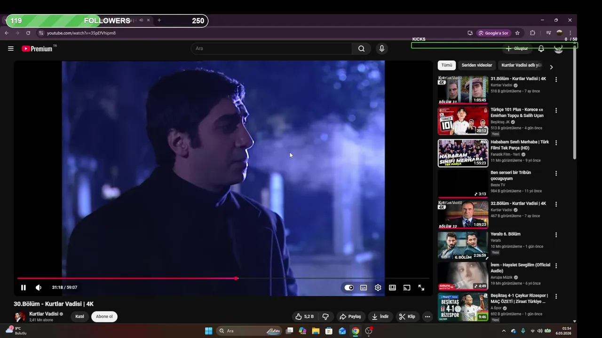The height and width of the screenshot is (338, 602).
Task: Open YouTube notifications bell
Action: pos(541,48)
